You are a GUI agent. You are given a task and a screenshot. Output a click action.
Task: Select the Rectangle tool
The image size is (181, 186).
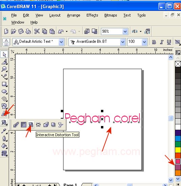tap(4, 84)
